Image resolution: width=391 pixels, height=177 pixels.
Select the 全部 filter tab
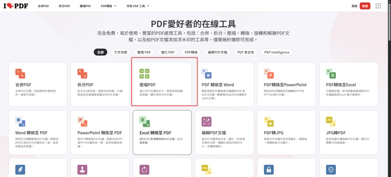[101, 52]
